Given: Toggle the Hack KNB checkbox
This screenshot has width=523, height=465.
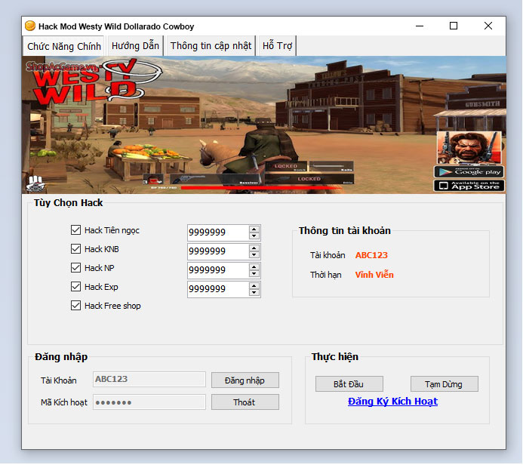Looking at the screenshot, I should (75, 249).
